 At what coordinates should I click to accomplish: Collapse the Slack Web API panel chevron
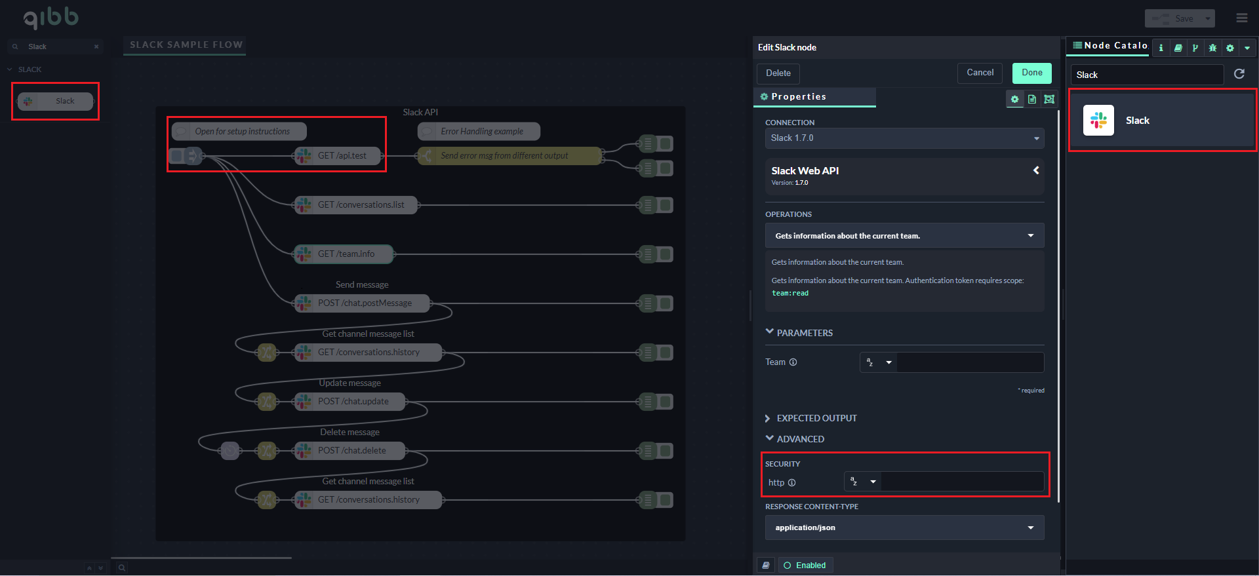point(1036,170)
